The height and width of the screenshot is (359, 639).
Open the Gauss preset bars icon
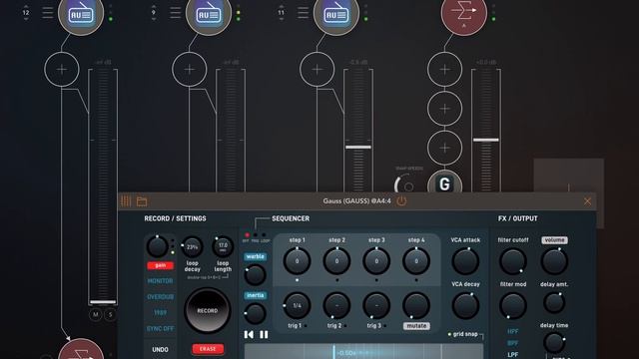pos(126,201)
